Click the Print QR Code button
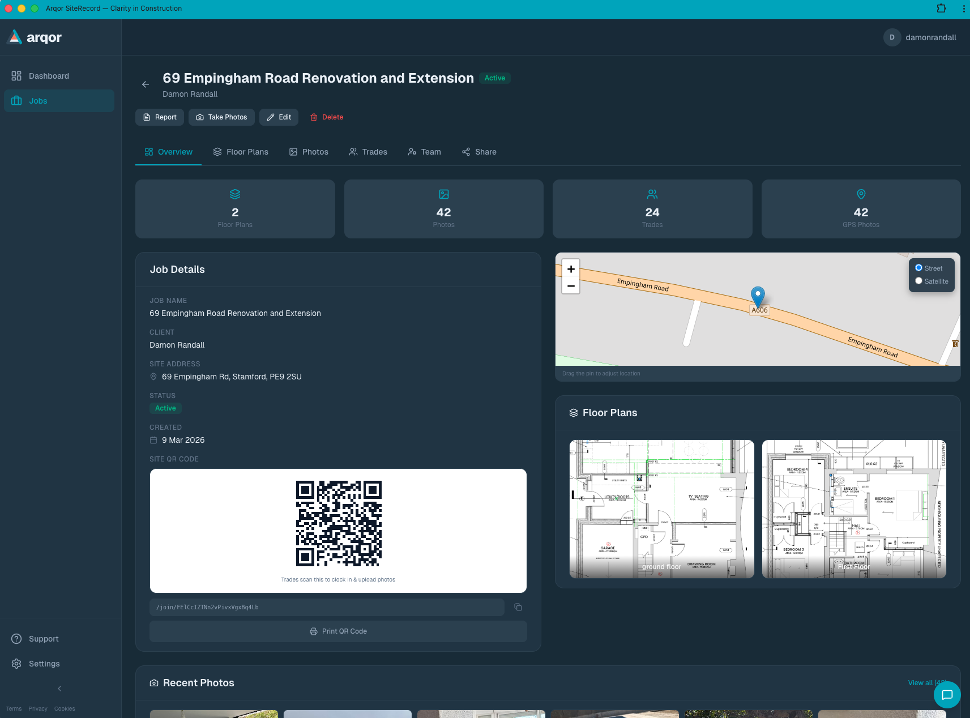970x718 pixels. 338,631
